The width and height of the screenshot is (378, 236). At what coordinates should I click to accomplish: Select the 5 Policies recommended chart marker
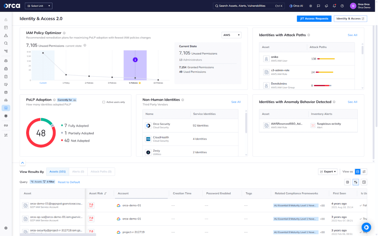[x=135, y=60]
